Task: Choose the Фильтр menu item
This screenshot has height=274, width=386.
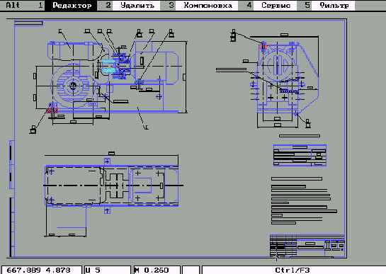Action: [x=334, y=5]
